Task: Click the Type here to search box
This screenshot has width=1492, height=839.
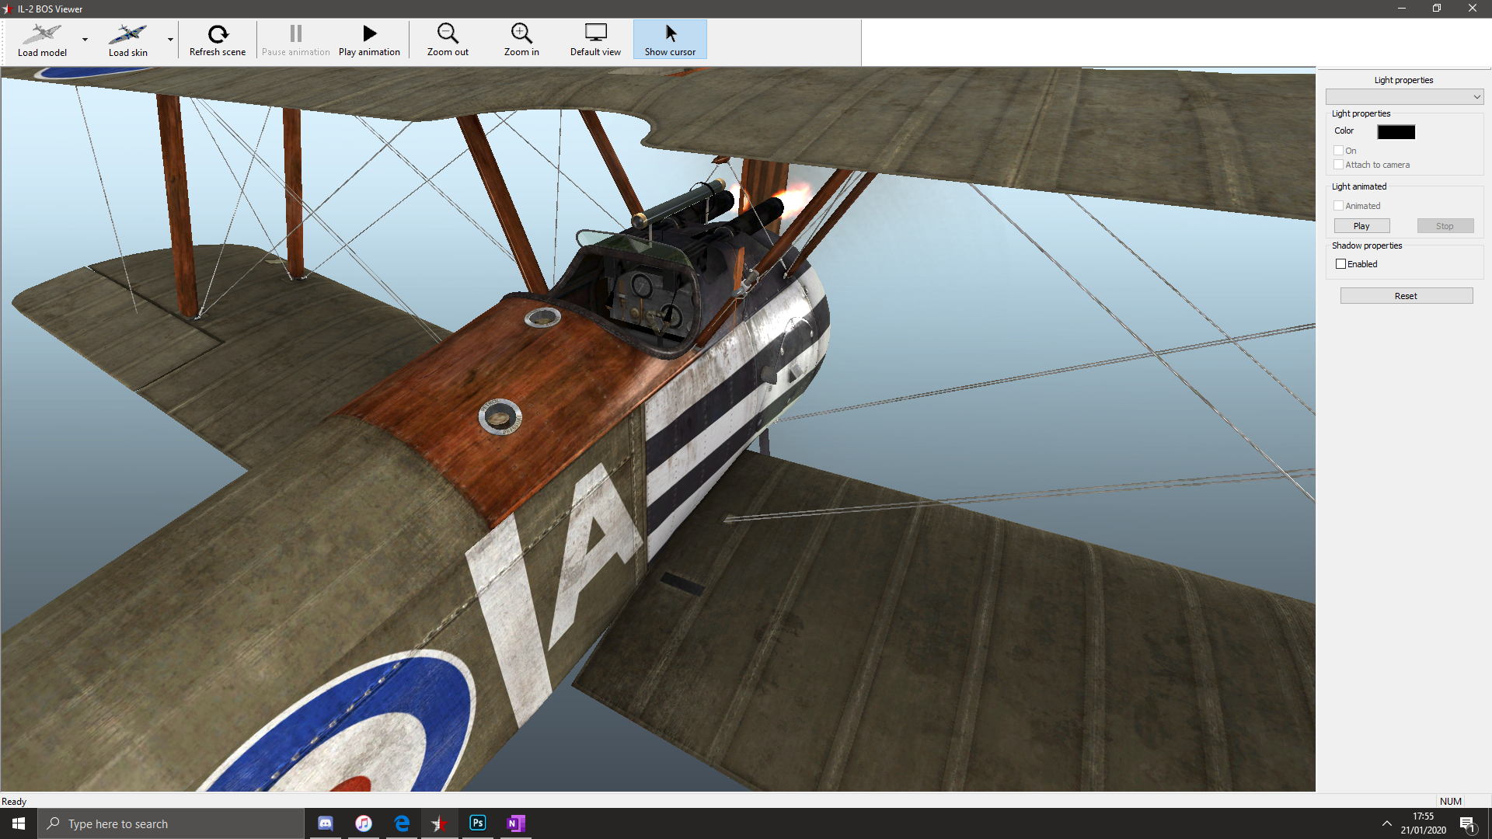Action: (x=171, y=823)
